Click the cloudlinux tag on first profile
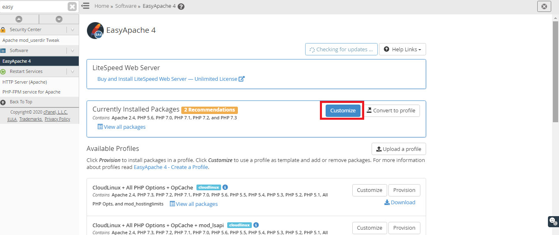This screenshot has height=235, width=559. pyautogui.click(x=208, y=187)
